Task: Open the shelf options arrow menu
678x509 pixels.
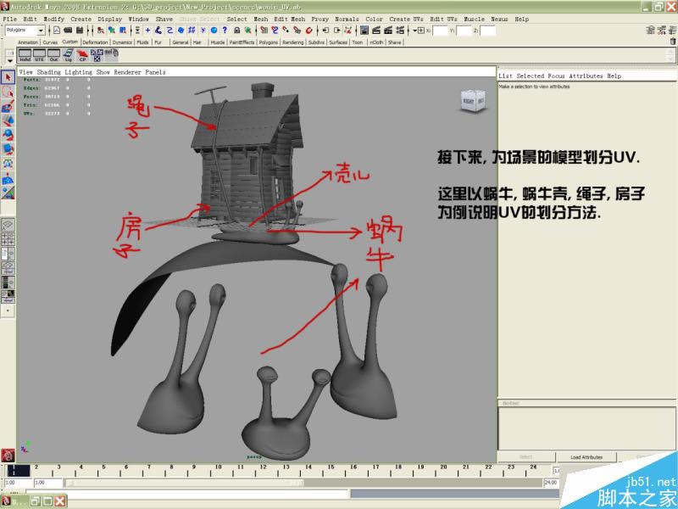Action: [10, 61]
